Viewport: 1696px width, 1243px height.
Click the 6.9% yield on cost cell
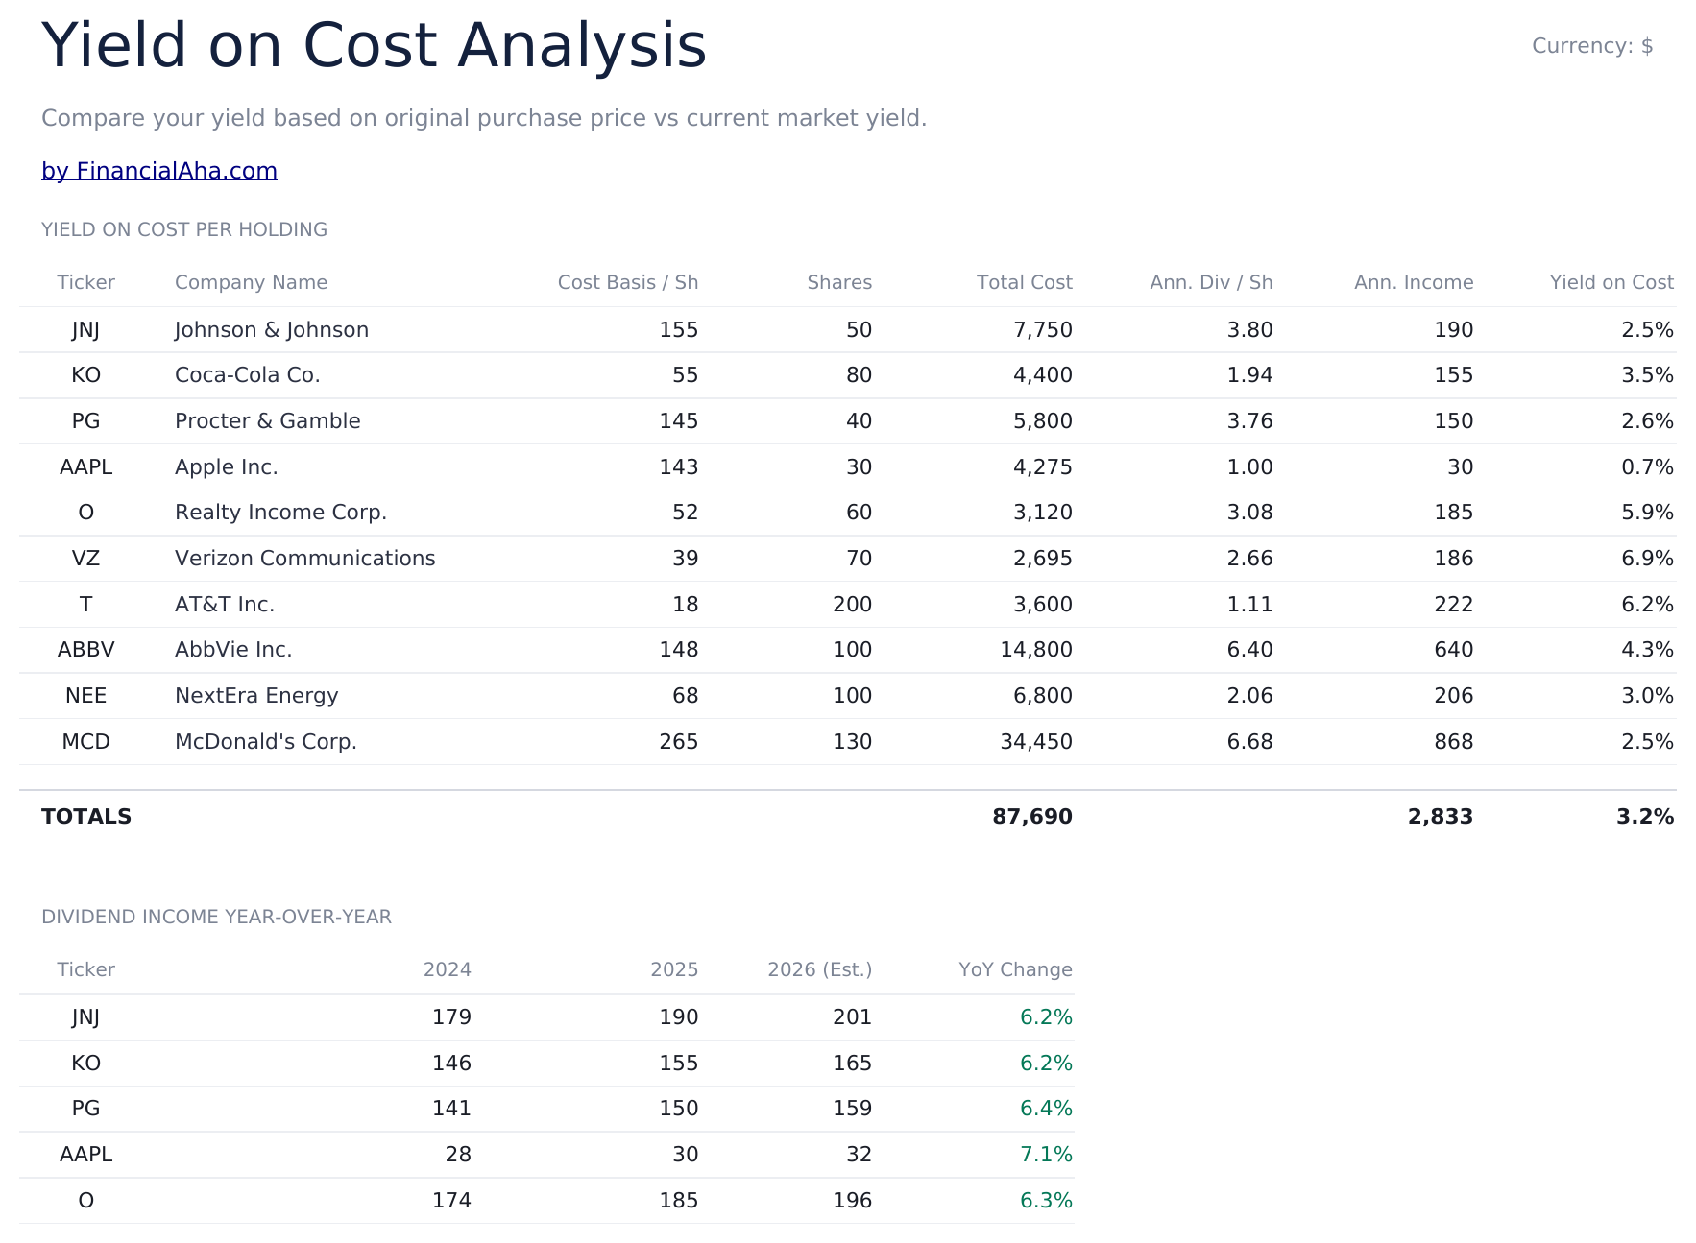point(1648,559)
